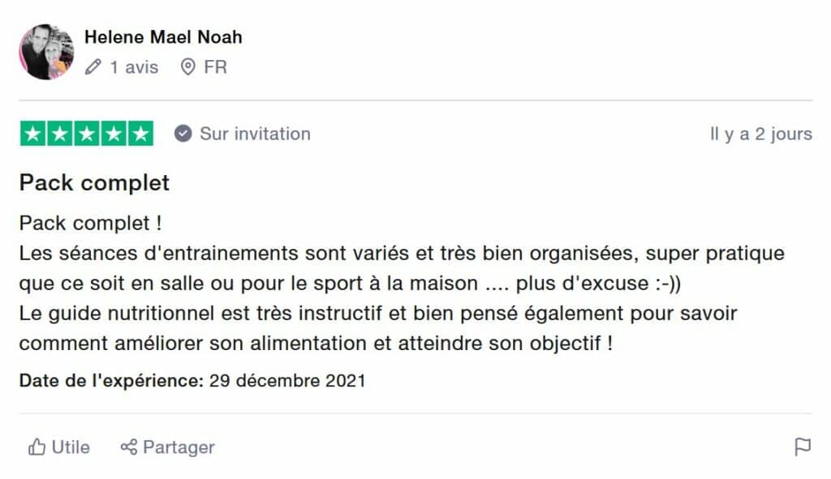
Task: Click the fifth green rating star
Action: (140, 134)
